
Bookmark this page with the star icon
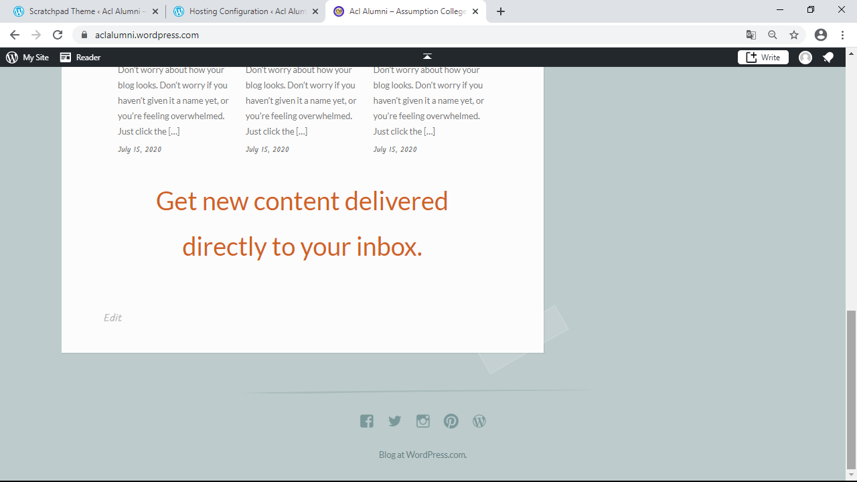[794, 35]
